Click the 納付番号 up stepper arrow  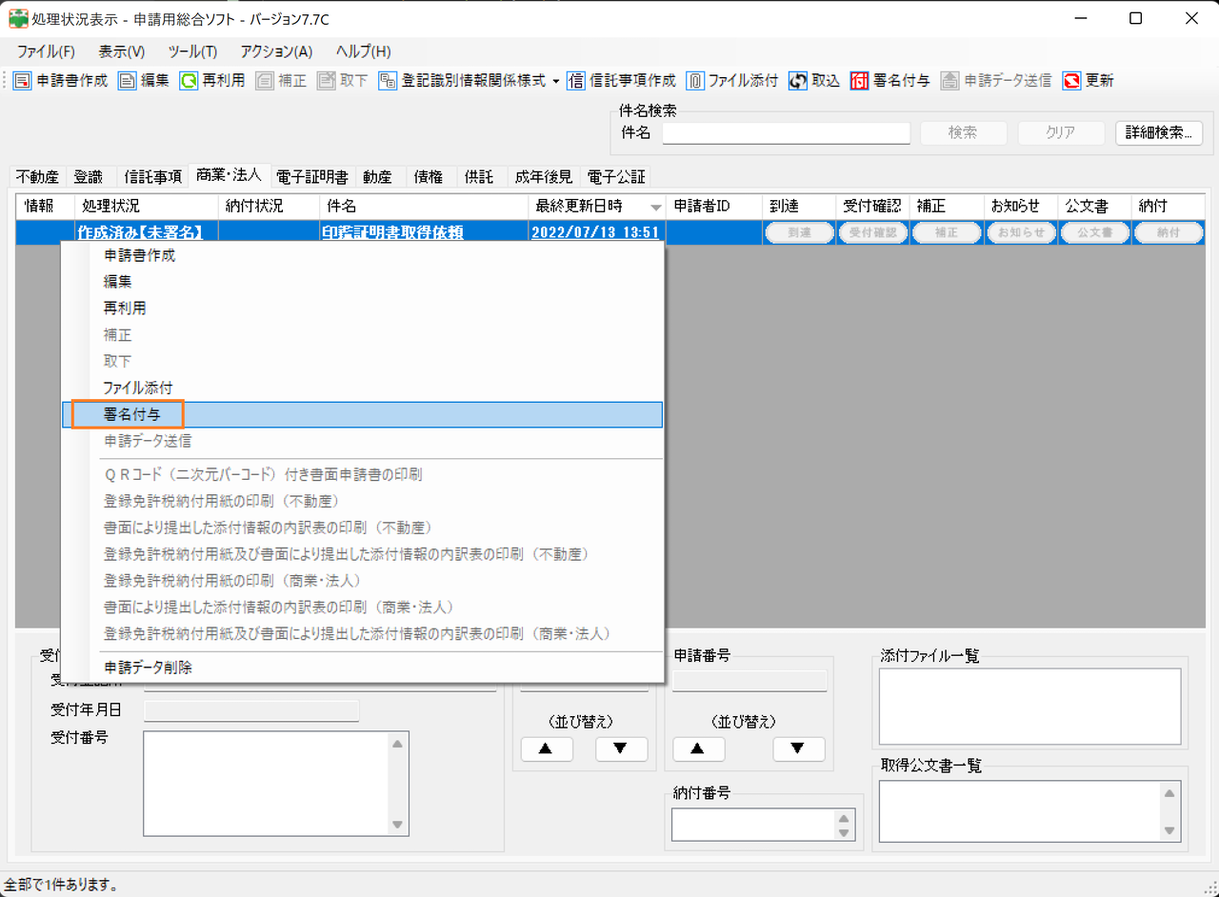843,819
